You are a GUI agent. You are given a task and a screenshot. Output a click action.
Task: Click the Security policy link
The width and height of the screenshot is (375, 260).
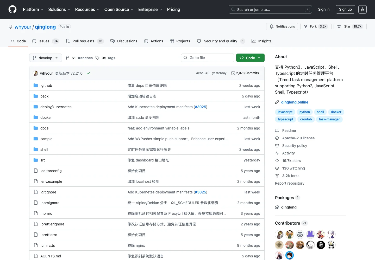(x=295, y=146)
